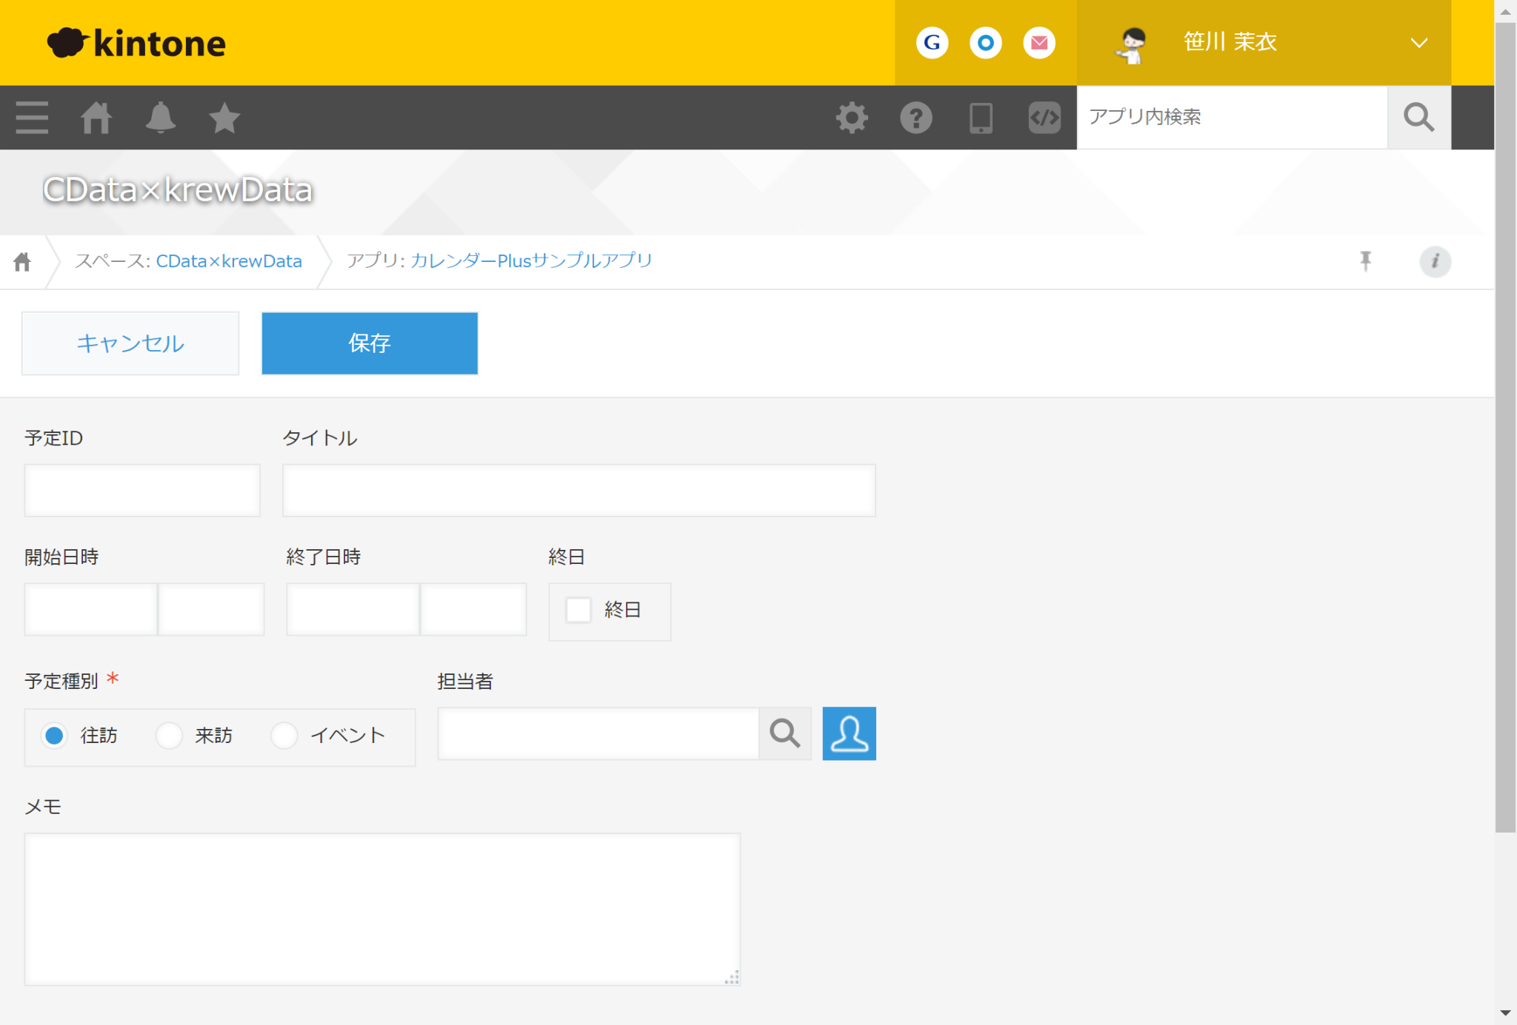Open the favorites star menu
Image resolution: width=1517 pixels, height=1025 pixels.
pyautogui.click(x=224, y=117)
